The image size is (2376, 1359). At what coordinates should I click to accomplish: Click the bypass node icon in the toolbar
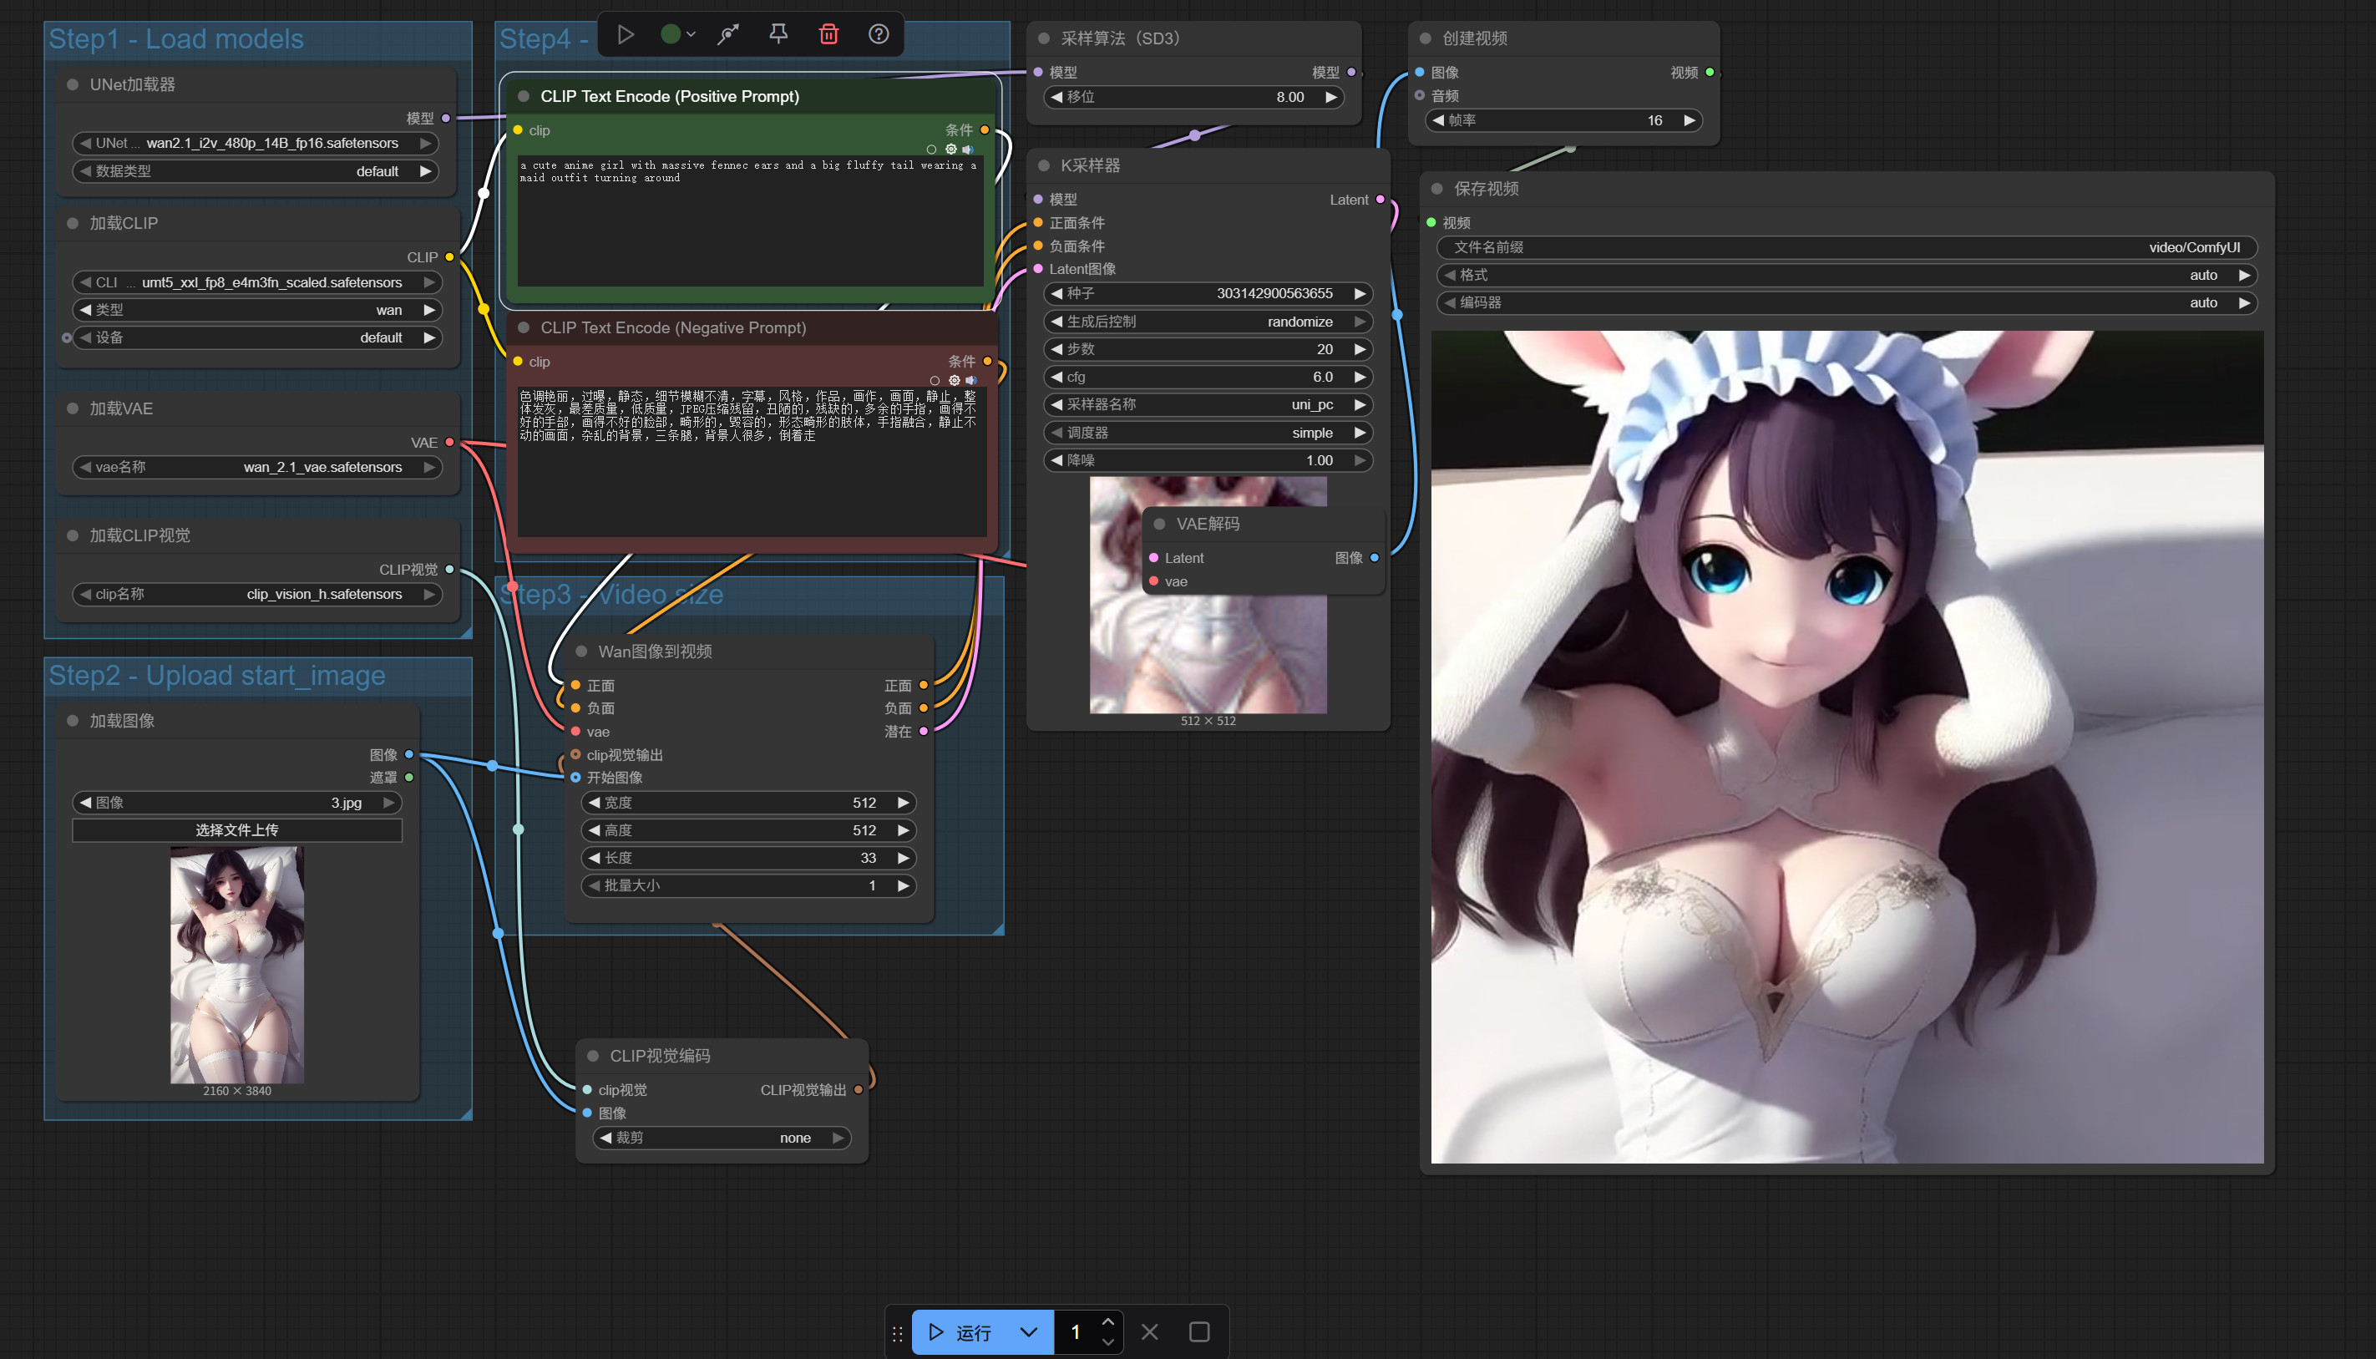pos(728,34)
